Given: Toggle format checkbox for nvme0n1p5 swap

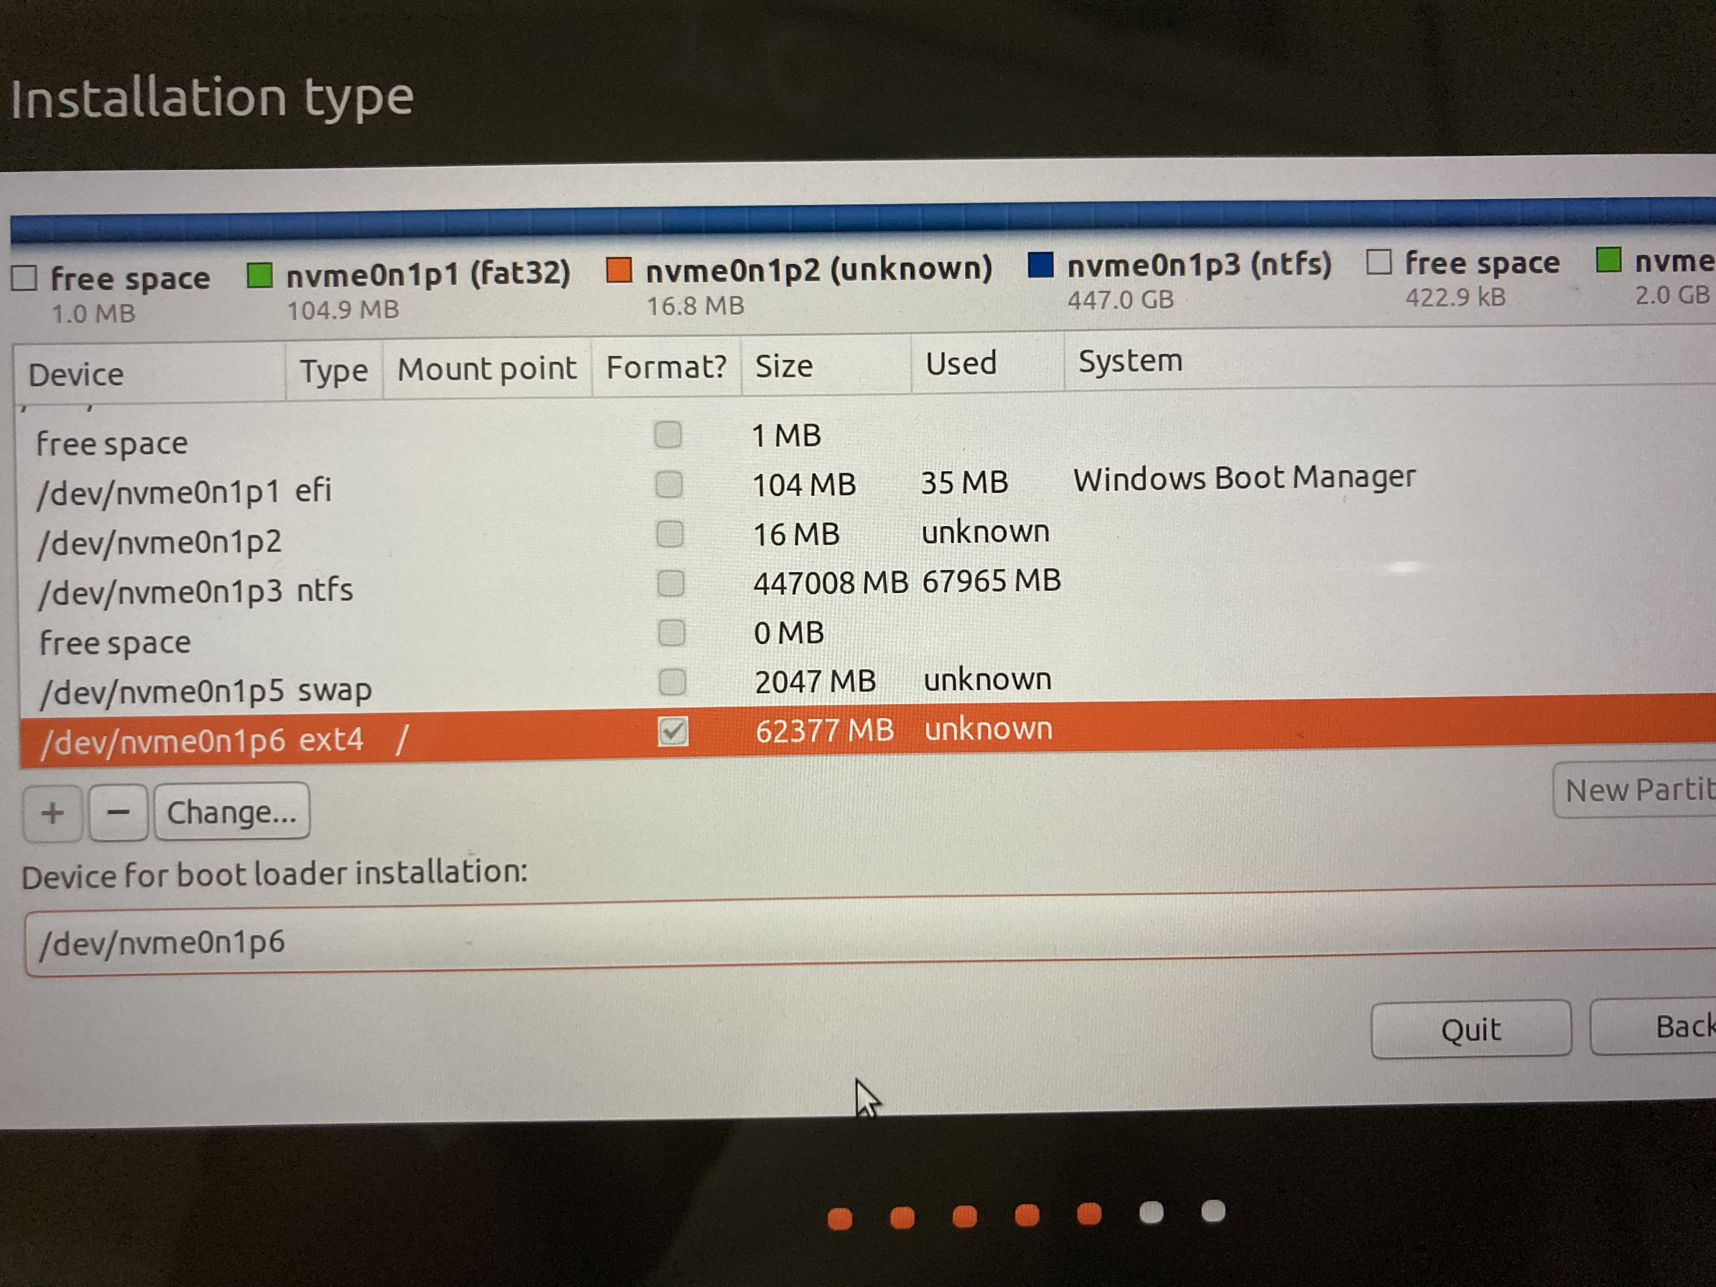Looking at the screenshot, I should (672, 682).
